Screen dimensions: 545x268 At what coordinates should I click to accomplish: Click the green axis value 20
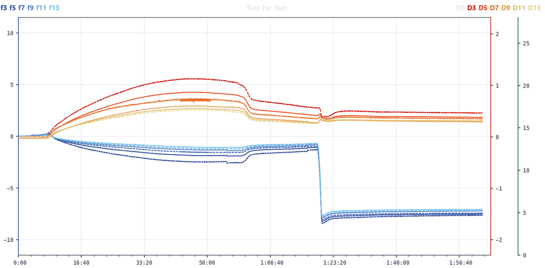(x=526, y=86)
